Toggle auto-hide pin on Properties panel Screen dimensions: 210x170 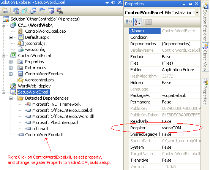pyautogui.click(x=190, y=4)
